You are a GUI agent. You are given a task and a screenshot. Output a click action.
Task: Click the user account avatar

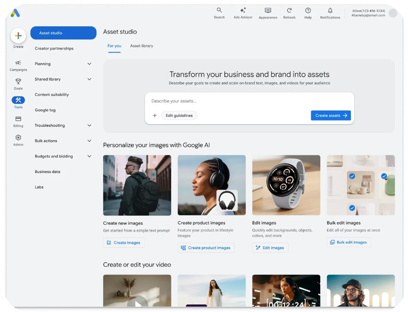tap(393, 13)
